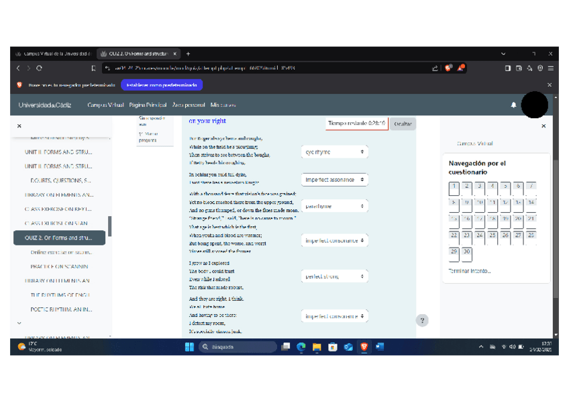Switch to the Campus Virtual browser tab
Viewport: 569px width, 402px height.
[52, 54]
